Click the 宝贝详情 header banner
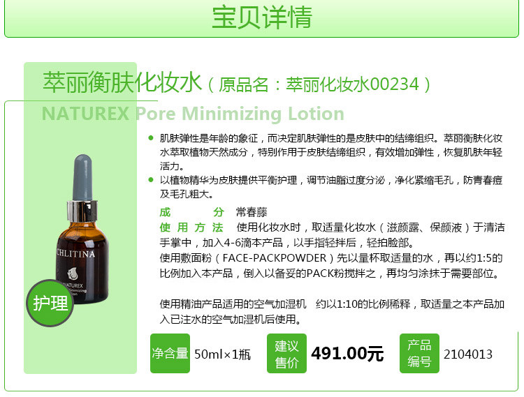 tap(262, 18)
